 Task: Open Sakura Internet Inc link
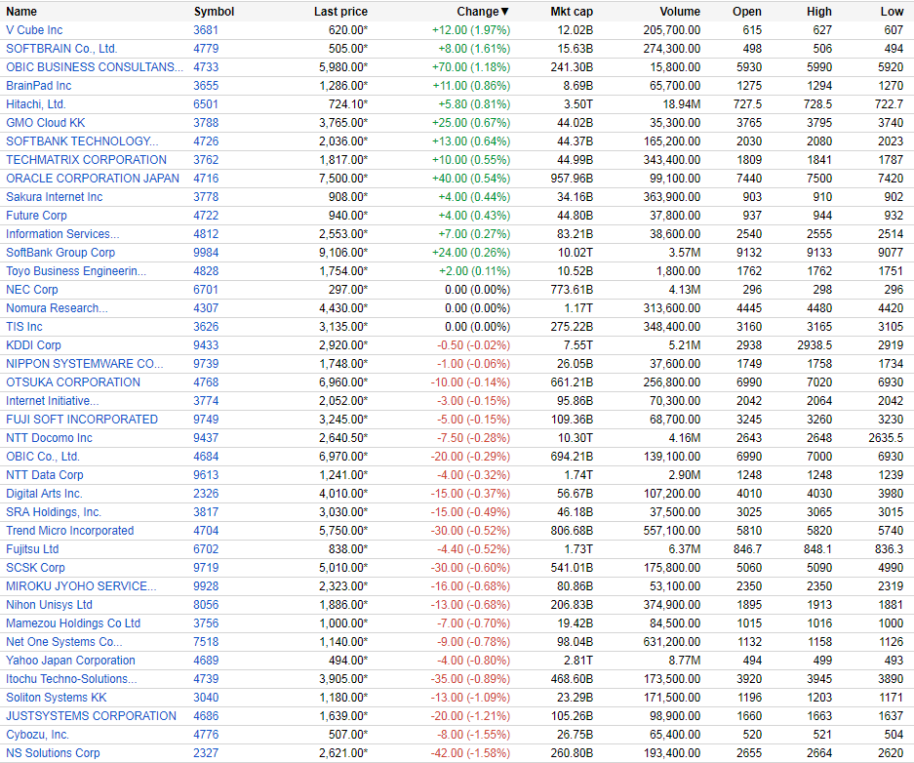pyautogui.click(x=55, y=197)
